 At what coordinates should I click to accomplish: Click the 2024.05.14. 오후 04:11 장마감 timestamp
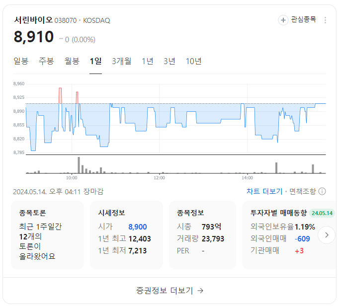pos(58,192)
